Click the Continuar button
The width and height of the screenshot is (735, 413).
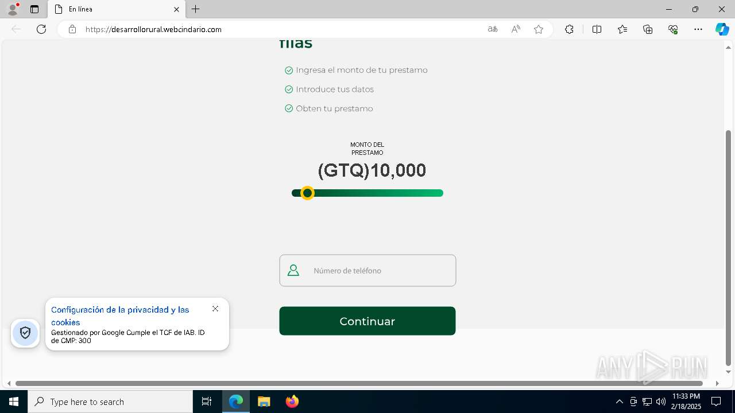pos(367,321)
